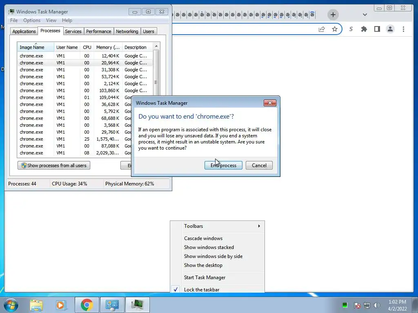Open Chrome profile avatar
418x313 pixels.
[x=390, y=29]
